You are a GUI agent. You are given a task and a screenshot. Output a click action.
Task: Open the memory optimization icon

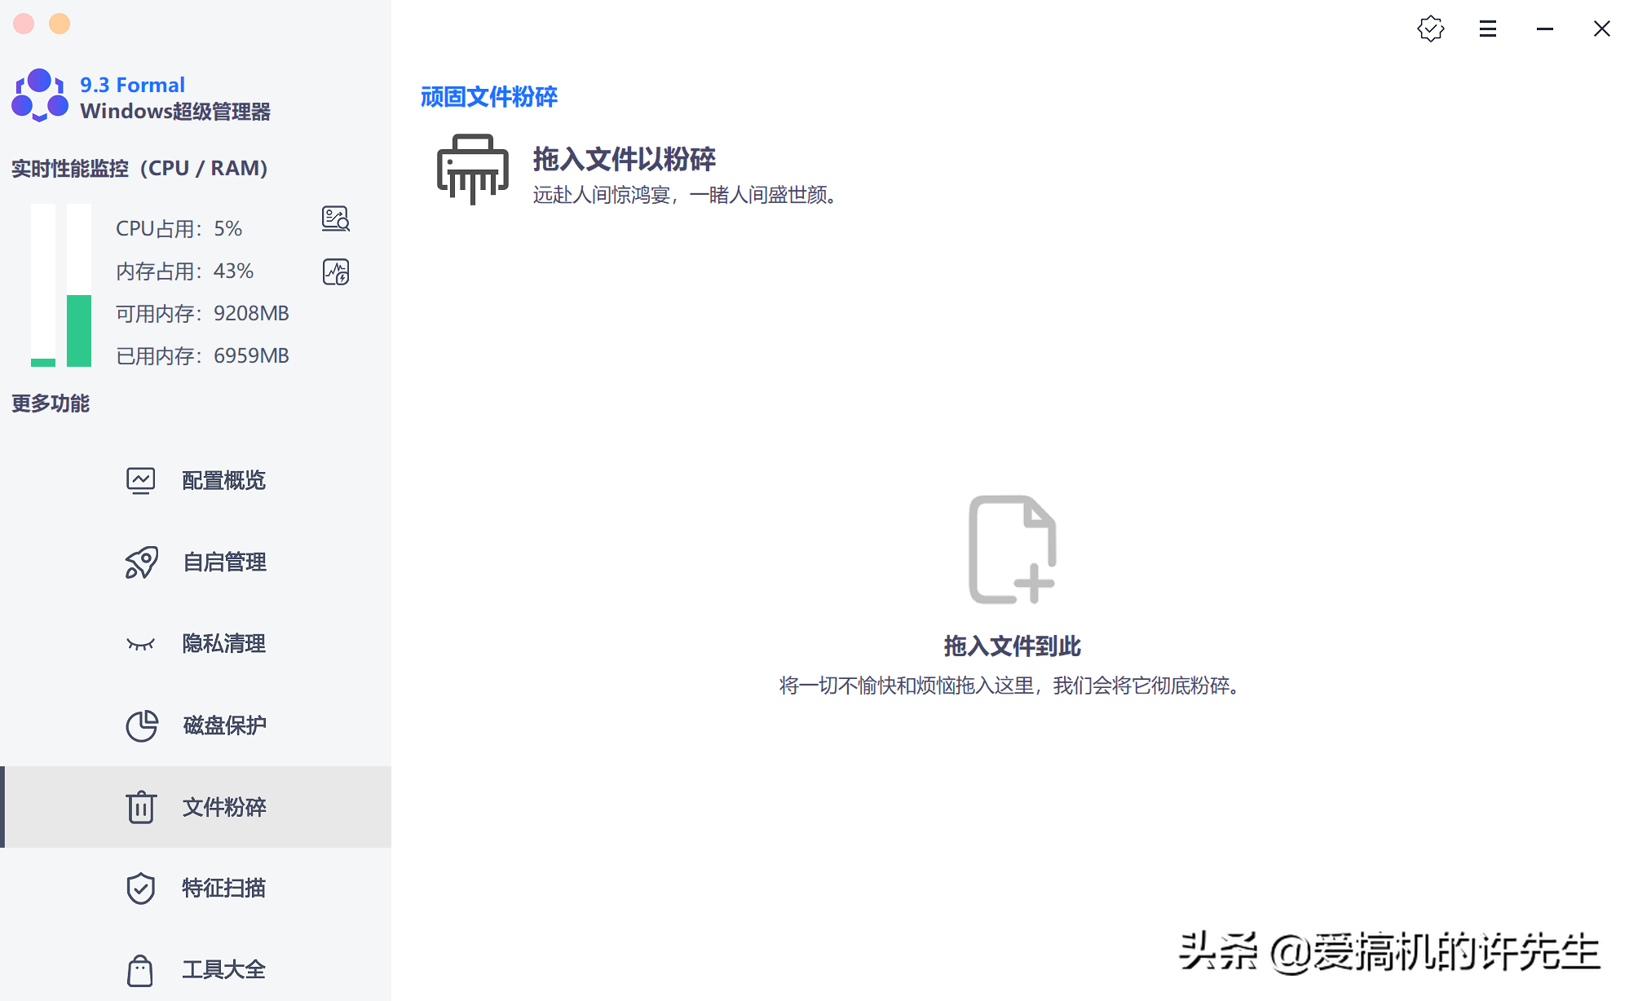pos(335,271)
